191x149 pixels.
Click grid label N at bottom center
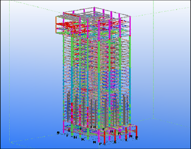coord(94,142)
